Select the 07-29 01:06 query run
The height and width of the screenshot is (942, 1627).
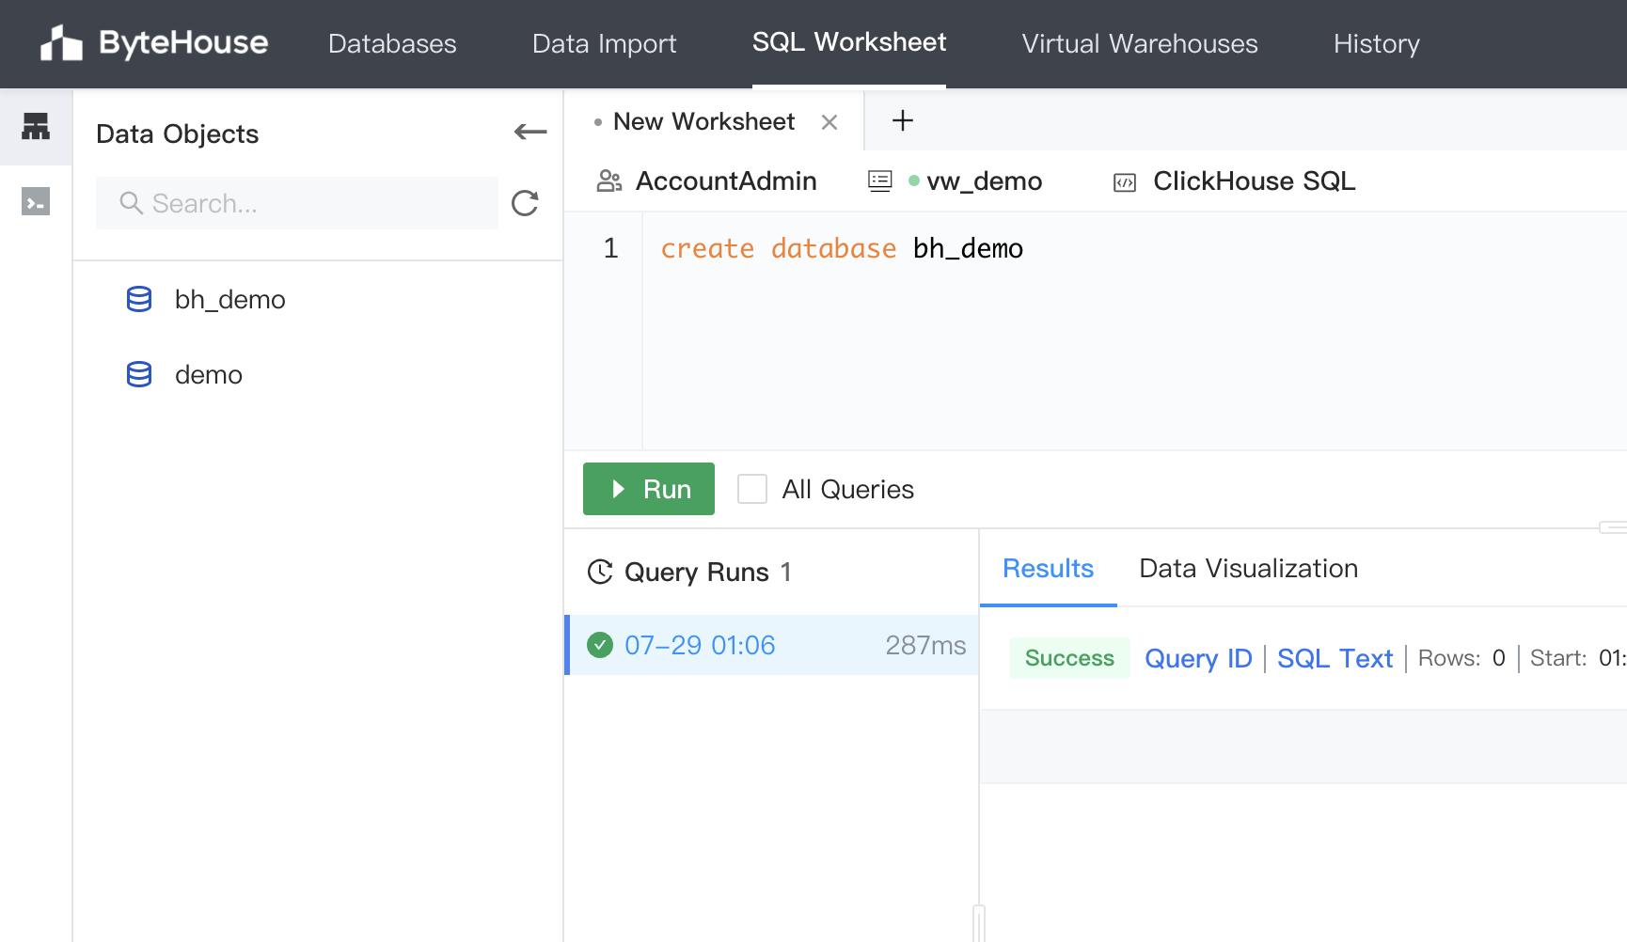click(771, 645)
